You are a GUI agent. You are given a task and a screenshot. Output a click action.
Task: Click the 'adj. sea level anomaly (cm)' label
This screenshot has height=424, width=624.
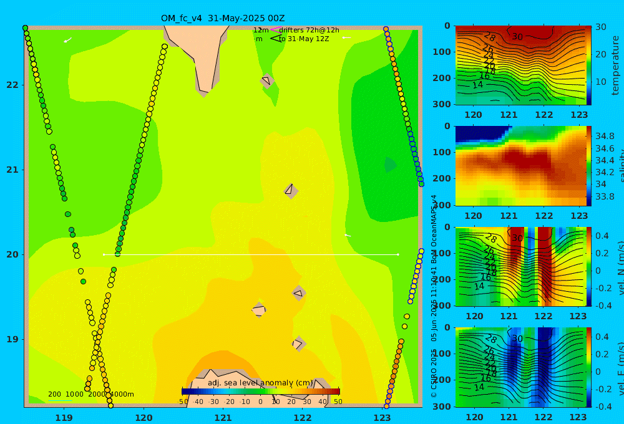pyautogui.click(x=260, y=383)
